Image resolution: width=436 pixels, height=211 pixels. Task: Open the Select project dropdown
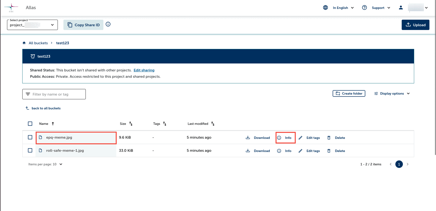tap(32, 25)
